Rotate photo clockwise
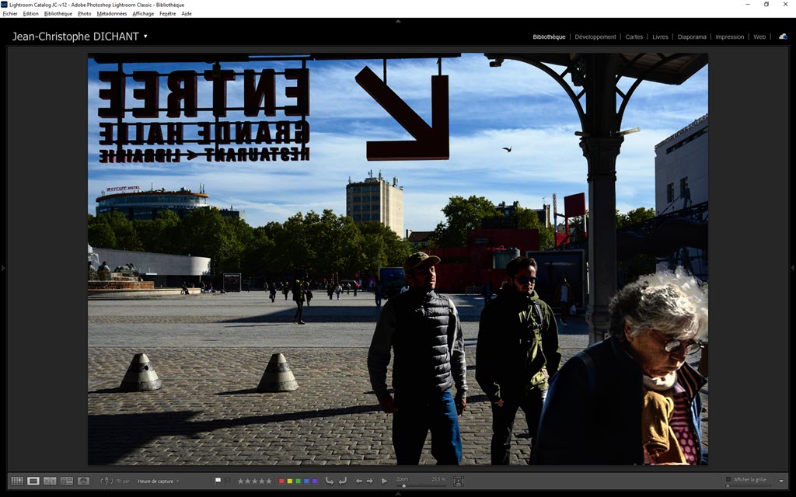 coord(343,481)
